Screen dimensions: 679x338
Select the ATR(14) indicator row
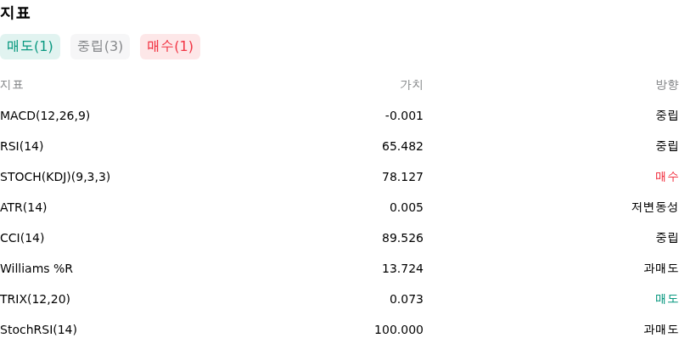pyautogui.click(x=339, y=207)
